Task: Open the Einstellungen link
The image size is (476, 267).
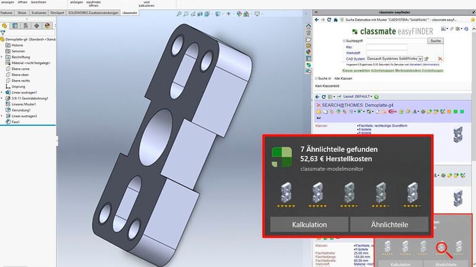Action: tap(433, 71)
